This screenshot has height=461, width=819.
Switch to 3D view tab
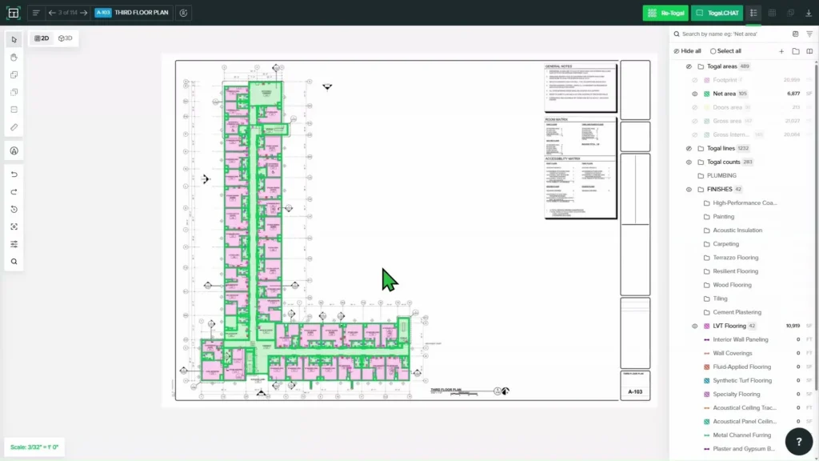pyautogui.click(x=66, y=38)
